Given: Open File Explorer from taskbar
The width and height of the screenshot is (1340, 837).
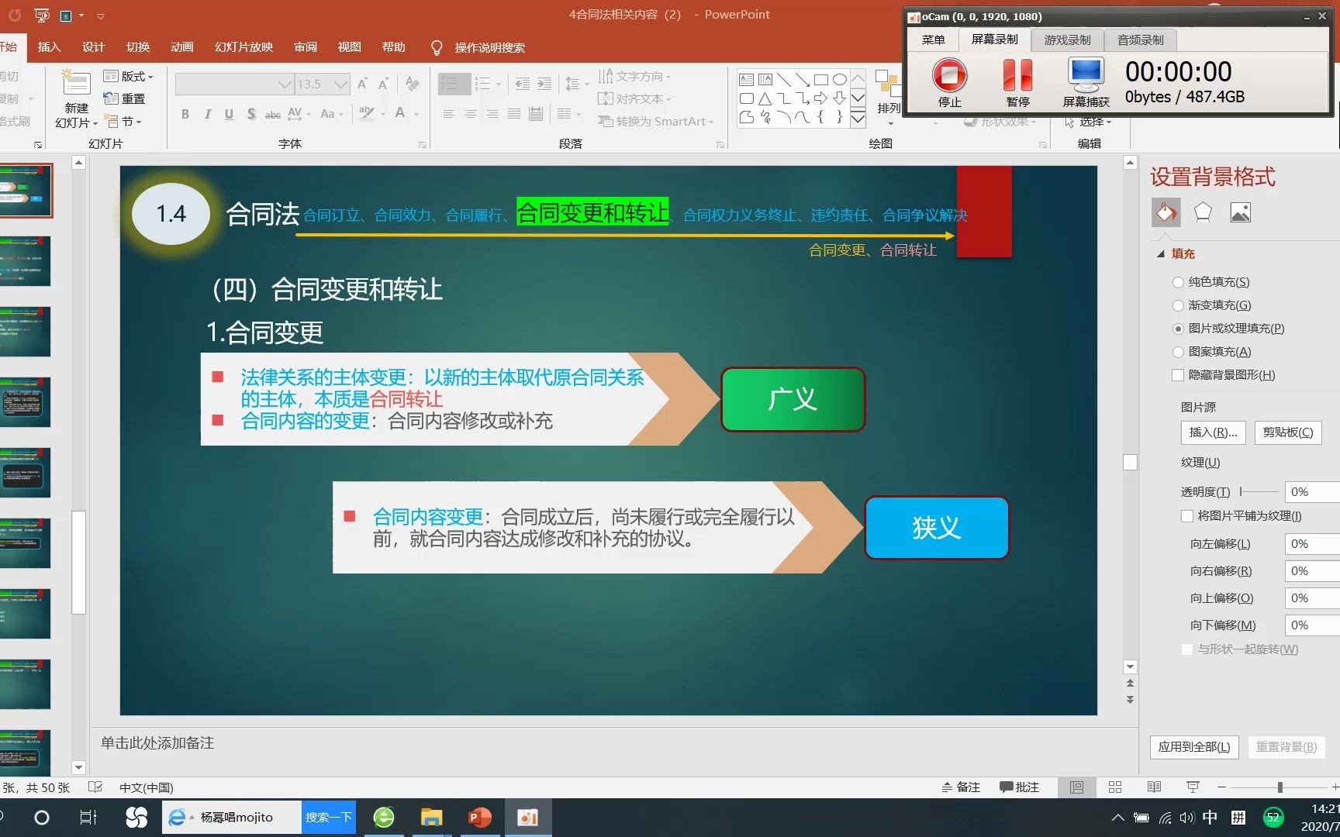Looking at the screenshot, I should [x=431, y=818].
